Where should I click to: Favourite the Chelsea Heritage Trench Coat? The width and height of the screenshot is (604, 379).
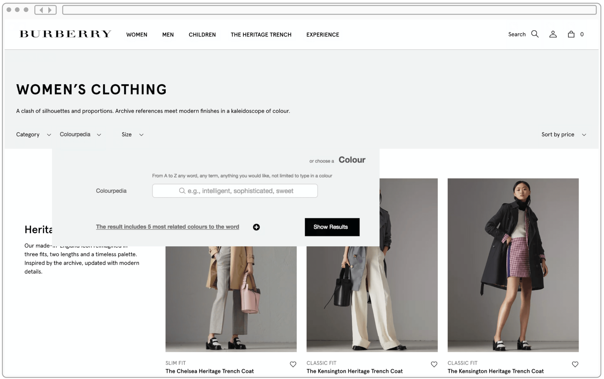[x=293, y=364]
